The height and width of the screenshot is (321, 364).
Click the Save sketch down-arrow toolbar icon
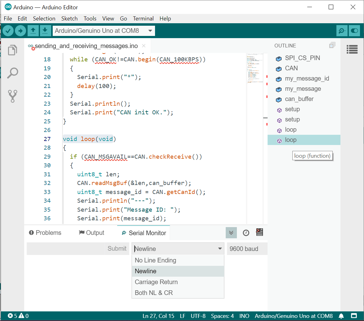(x=45, y=31)
